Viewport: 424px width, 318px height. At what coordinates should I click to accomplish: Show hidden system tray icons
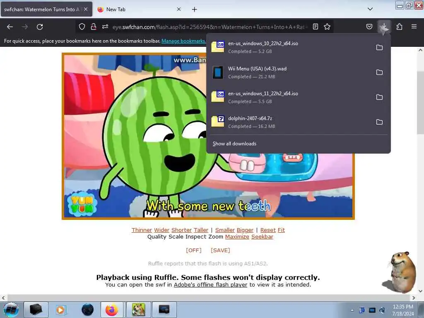(352, 310)
